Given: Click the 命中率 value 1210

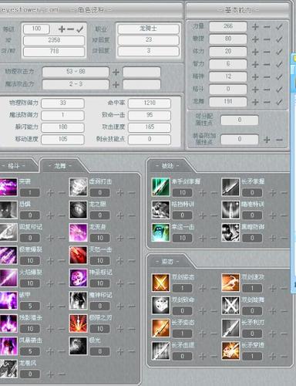Looking at the screenshot, I should point(150,103).
